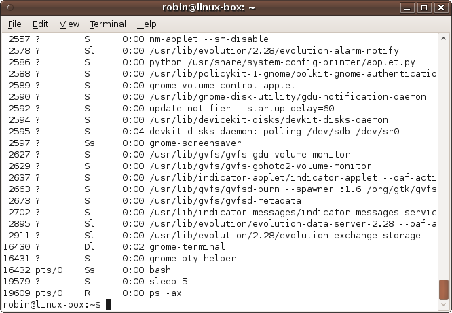The height and width of the screenshot is (313, 452).
Task: Click the window title robin@linux-box: ~
Action: coord(208,7)
